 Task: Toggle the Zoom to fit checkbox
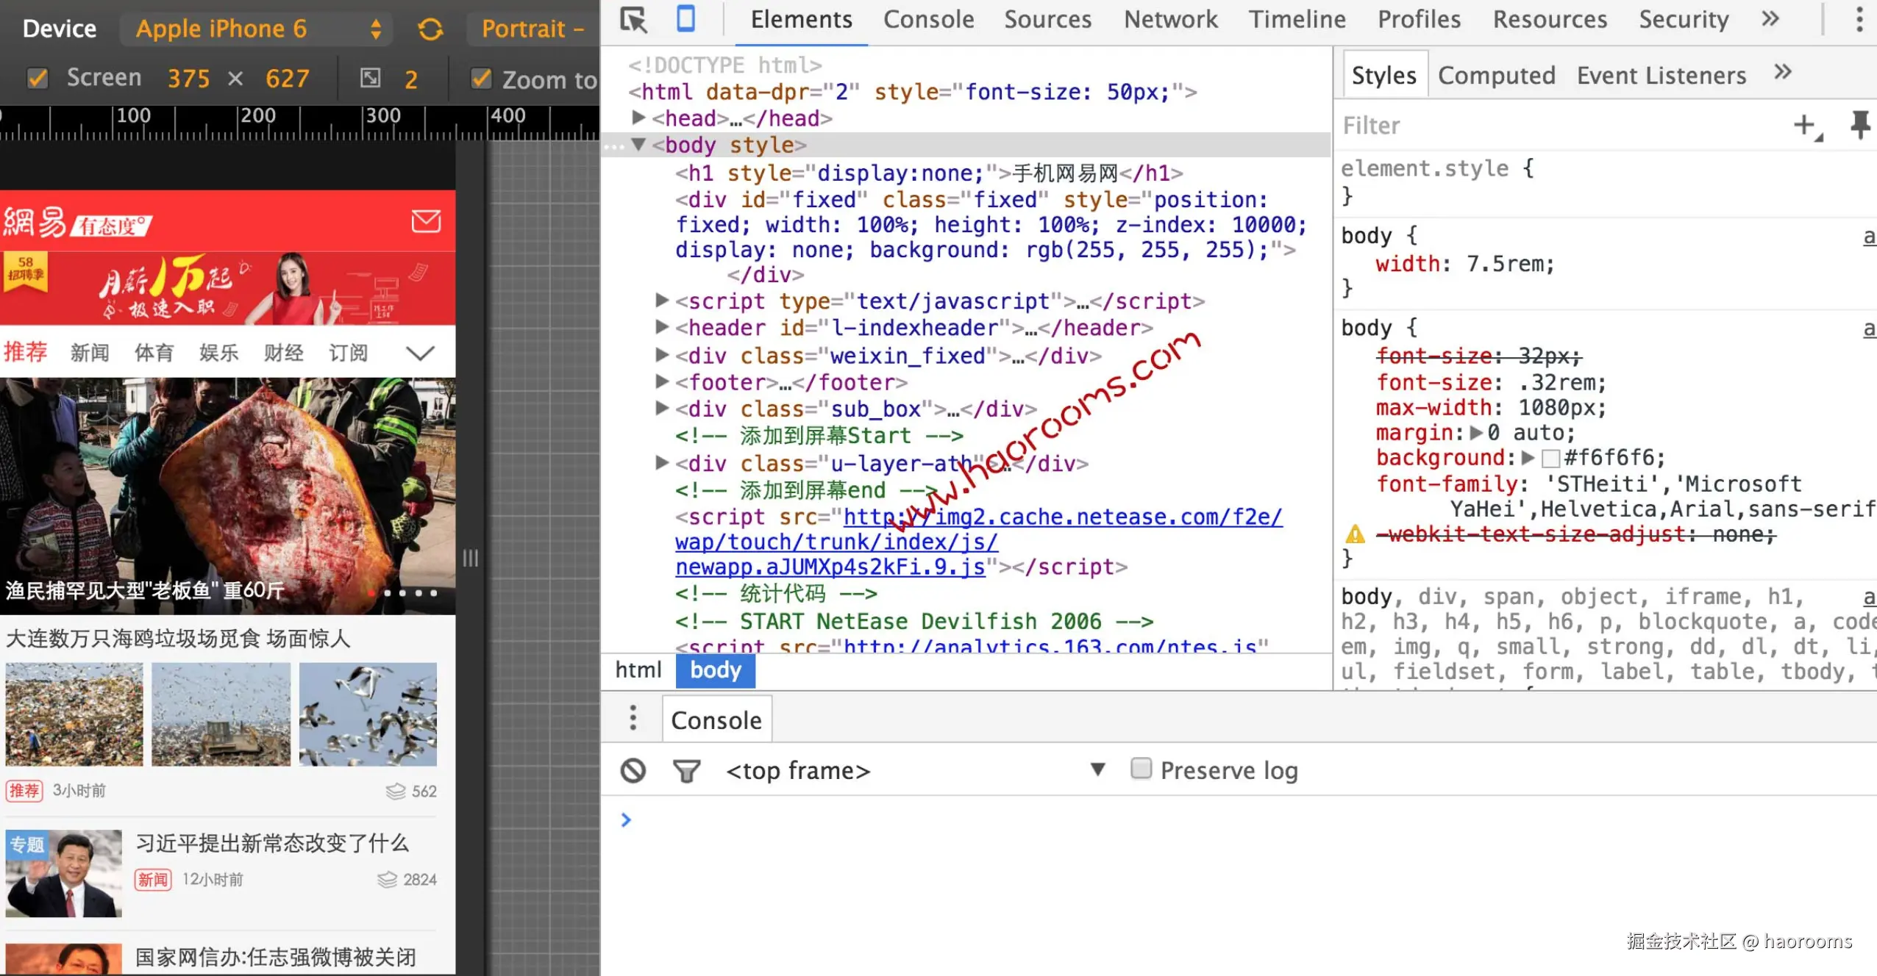[x=481, y=78]
